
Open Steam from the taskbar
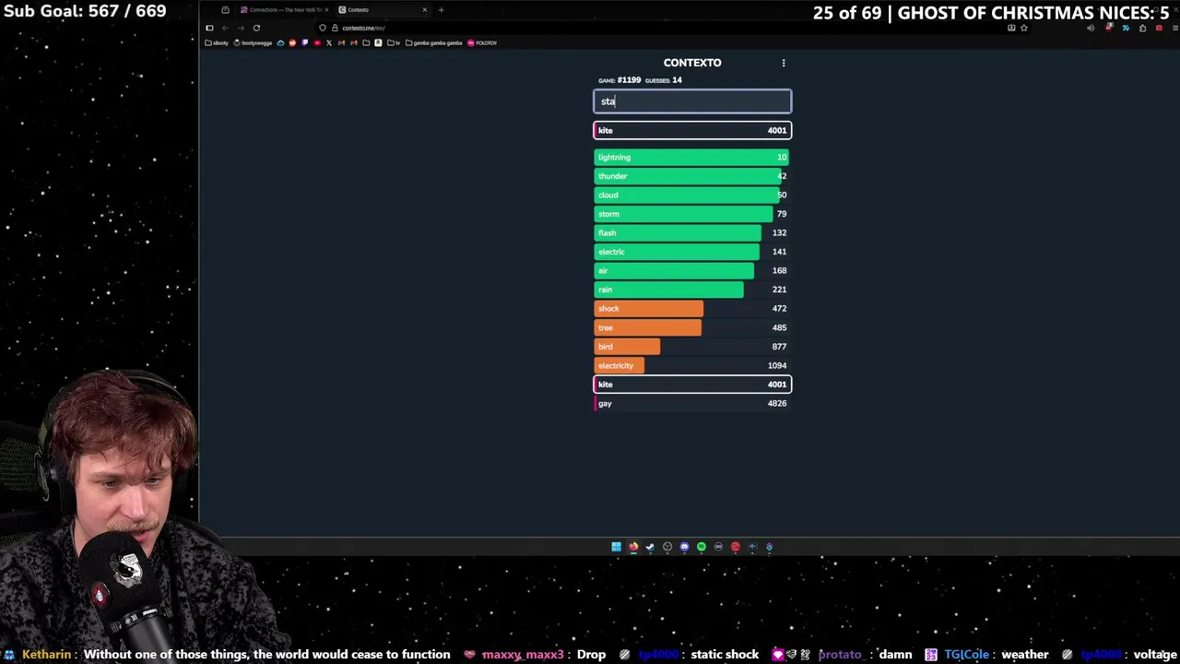pos(650,547)
